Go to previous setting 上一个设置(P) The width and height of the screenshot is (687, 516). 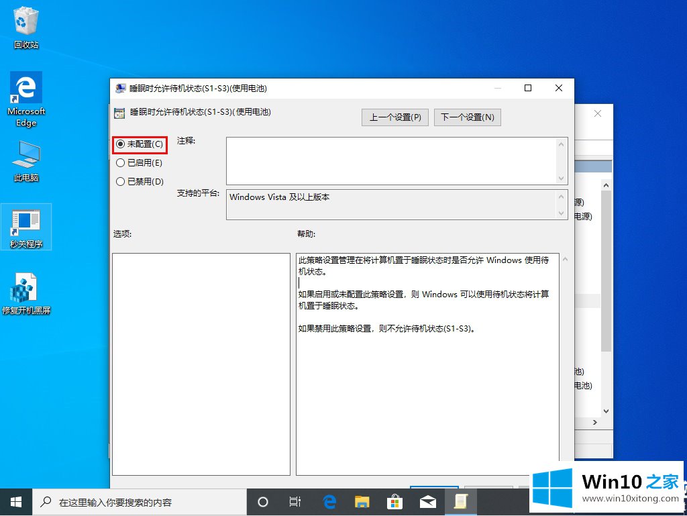click(394, 117)
